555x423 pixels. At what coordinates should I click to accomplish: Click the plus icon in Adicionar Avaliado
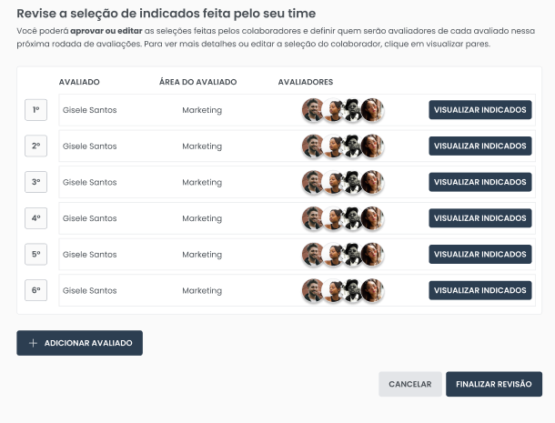(33, 343)
